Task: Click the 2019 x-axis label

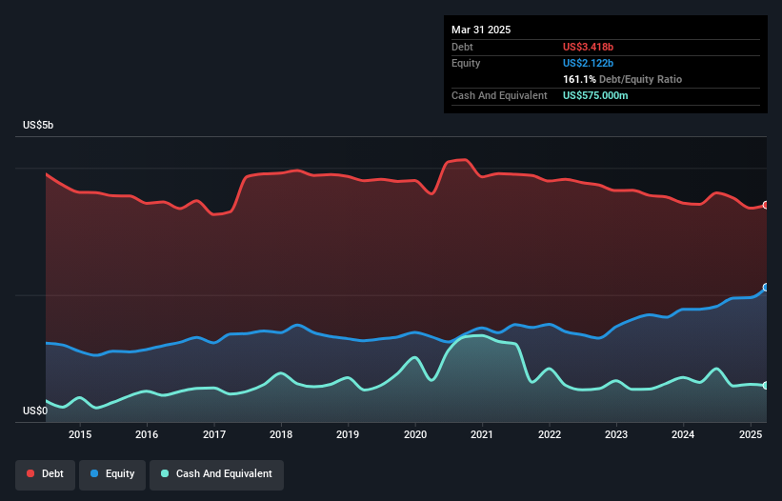Action: point(348,434)
